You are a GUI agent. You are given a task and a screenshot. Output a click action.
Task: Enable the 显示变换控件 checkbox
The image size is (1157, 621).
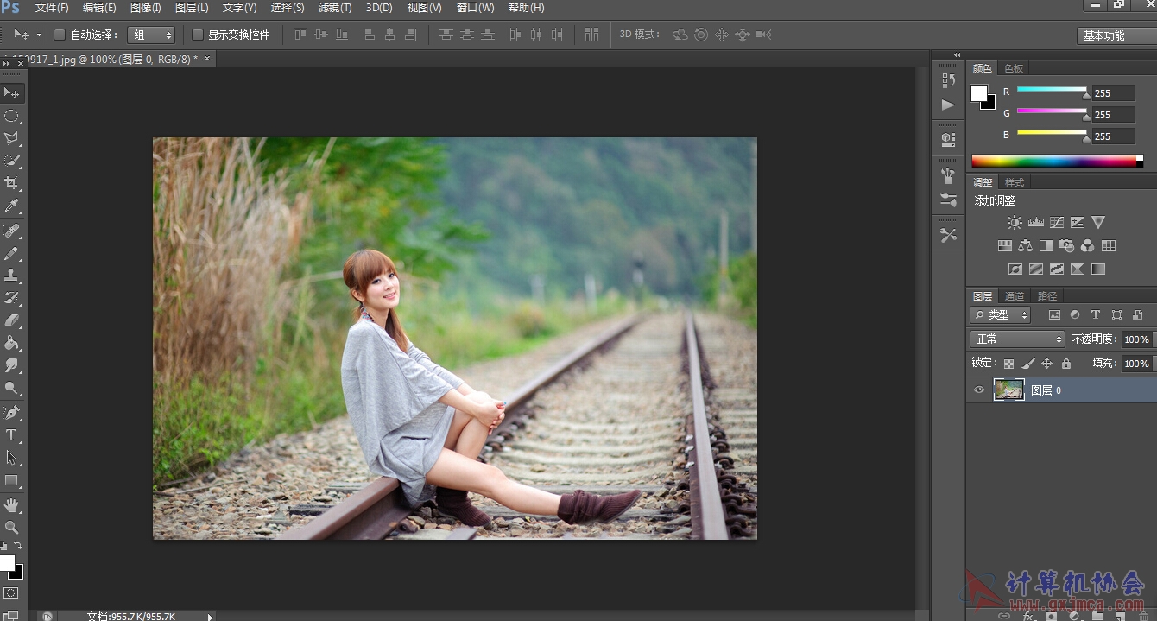pos(198,35)
